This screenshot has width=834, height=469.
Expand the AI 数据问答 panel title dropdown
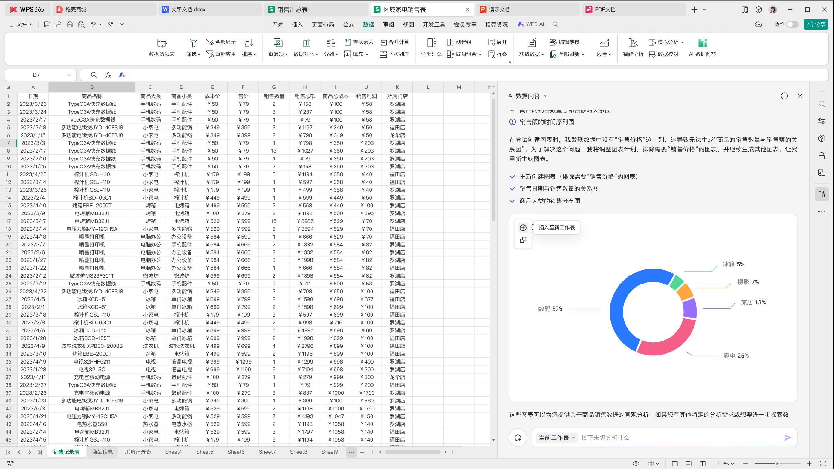pos(545,96)
